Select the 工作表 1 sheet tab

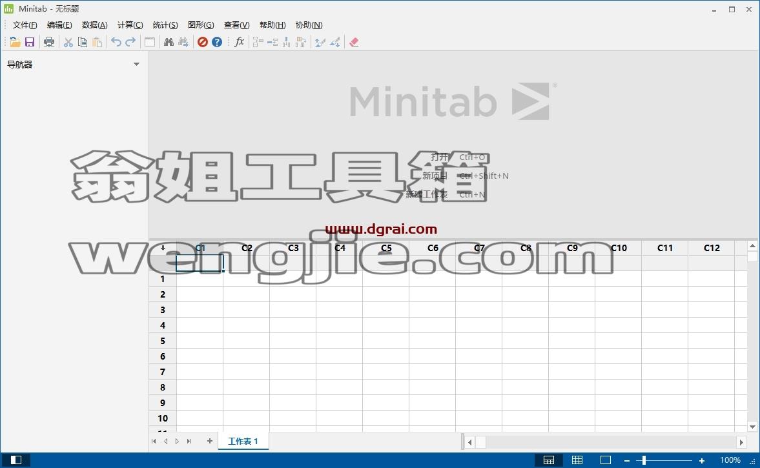pos(243,442)
